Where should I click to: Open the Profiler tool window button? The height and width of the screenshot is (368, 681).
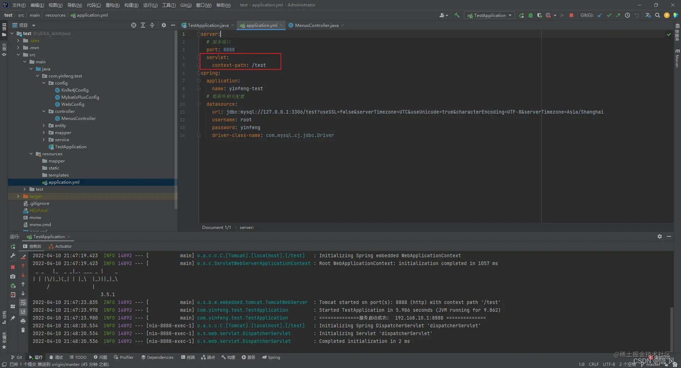(123, 357)
